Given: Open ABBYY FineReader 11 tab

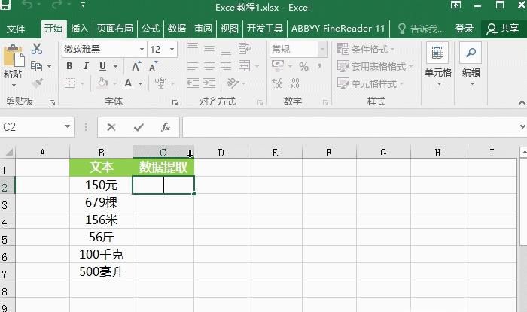Looking at the screenshot, I should [338, 29].
